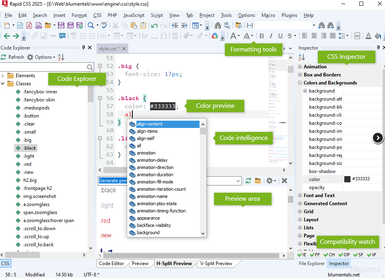Viewport: 385px width, 278px height.
Task: Open the color picker wheel icon
Action: coord(214,36)
